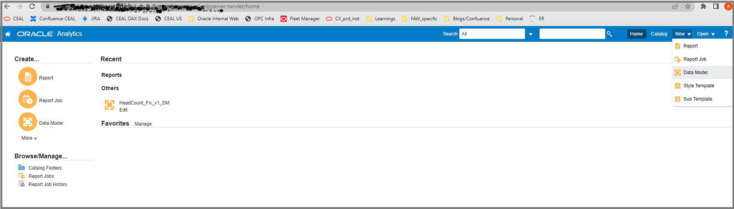Open the Learnings bookmark folder
Screen dimensions: 734x209
click(381, 19)
